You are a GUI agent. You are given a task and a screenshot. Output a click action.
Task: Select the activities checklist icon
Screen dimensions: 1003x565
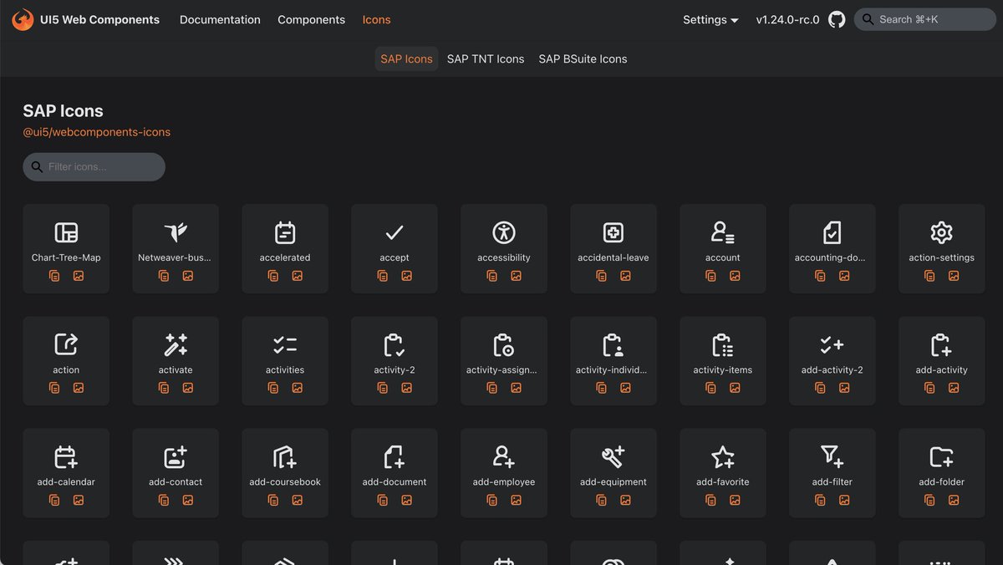pyautogui.click(x=285, y=344)
